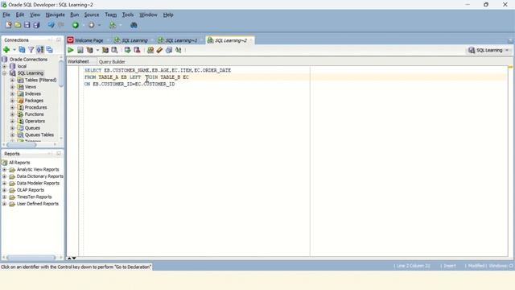Refresh the Connections panel

pyautogui.click(x=22, y=50)
